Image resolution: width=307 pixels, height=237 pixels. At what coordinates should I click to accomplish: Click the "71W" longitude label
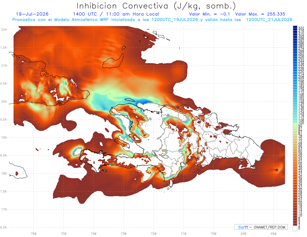tap(183, 233)
